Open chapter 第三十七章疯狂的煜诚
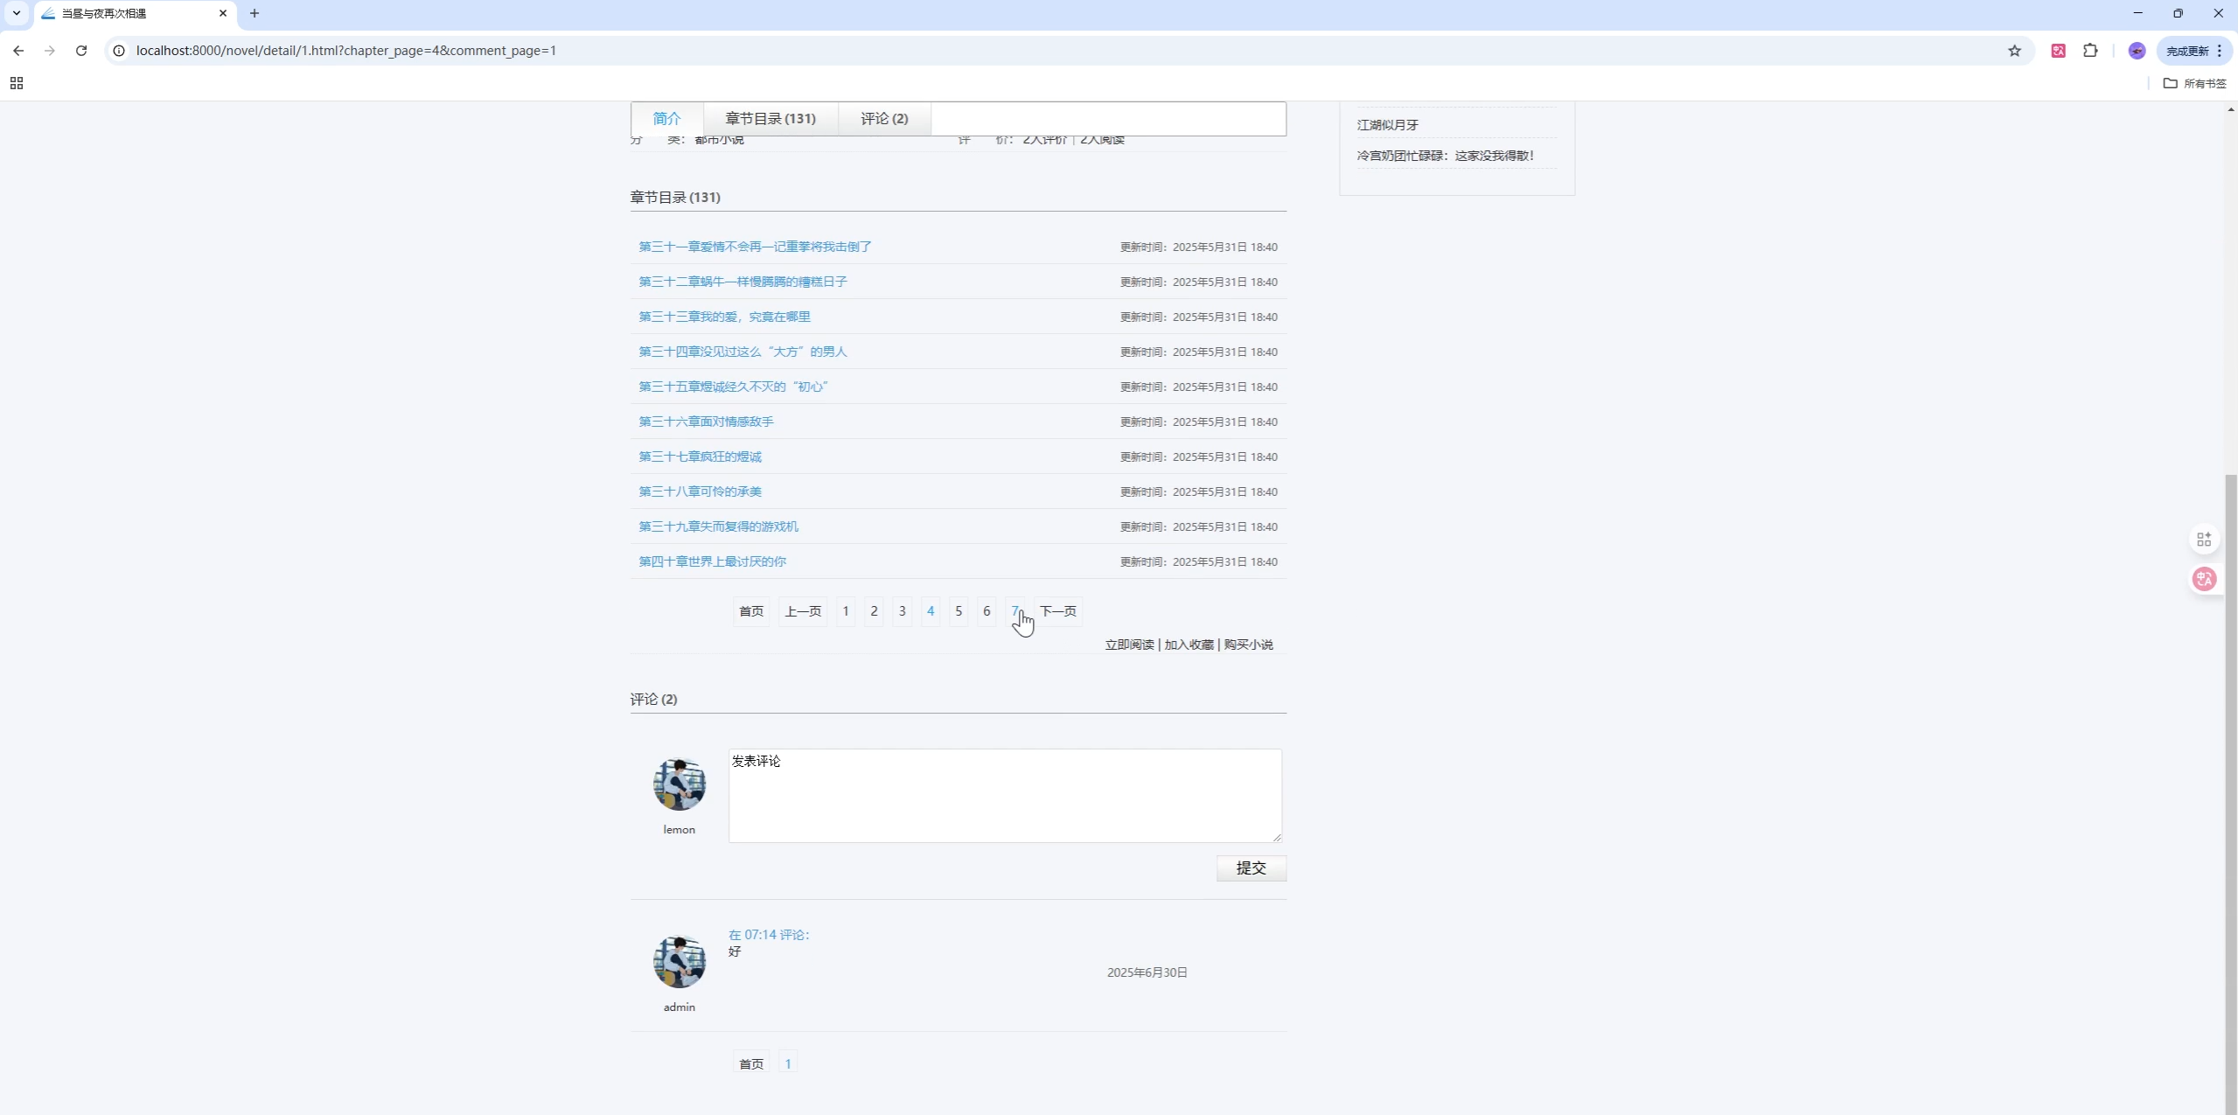The height and width of the screenshot is (1115, 2238). click(700, 456)
